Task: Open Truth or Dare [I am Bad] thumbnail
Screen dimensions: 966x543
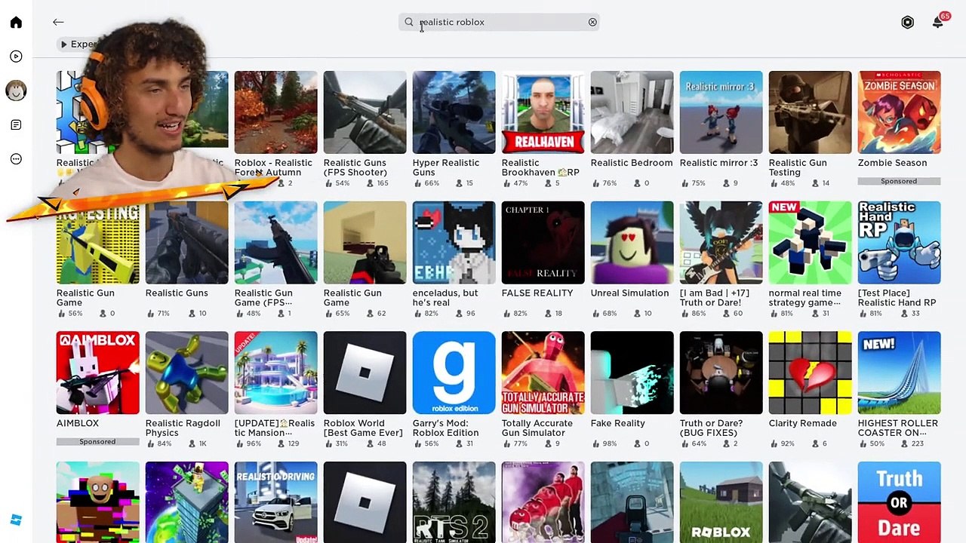Action: 721,243
